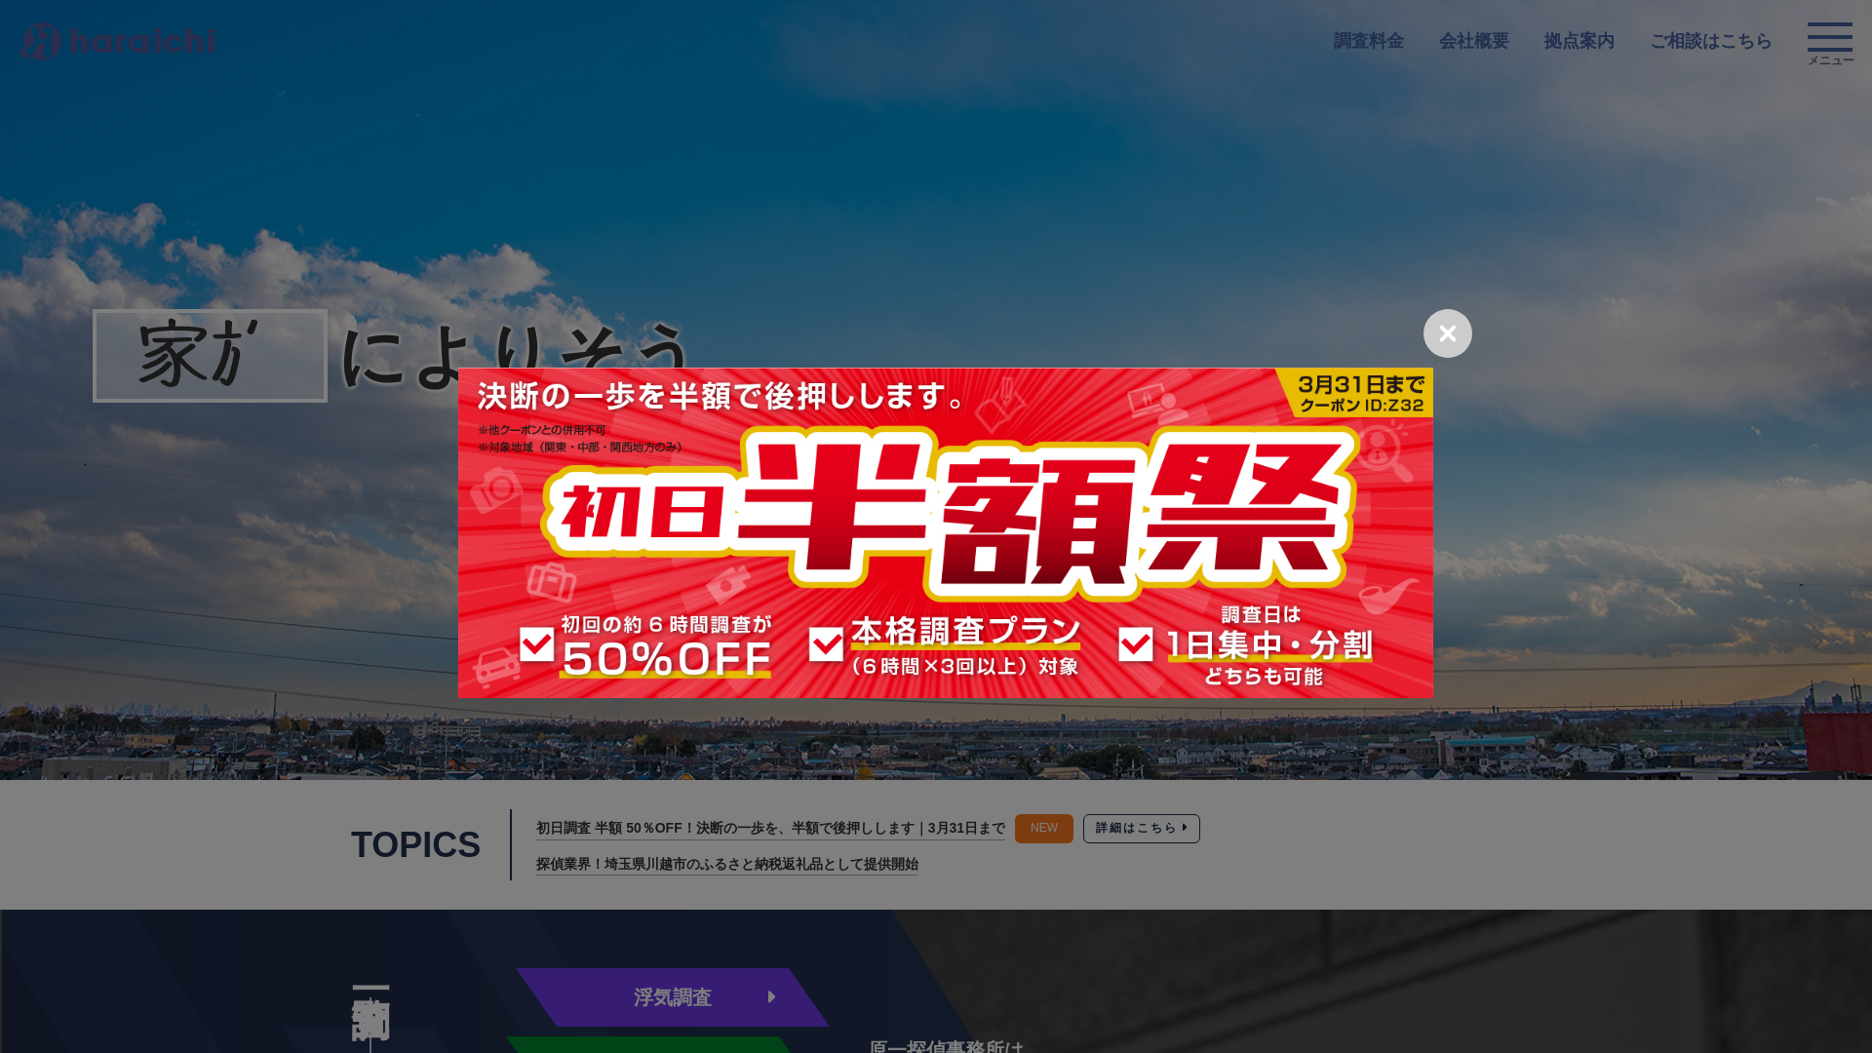Screen dimensions: 1872x1053
Task: Open the 会社概要 menu item
Action: point(1473,41)
